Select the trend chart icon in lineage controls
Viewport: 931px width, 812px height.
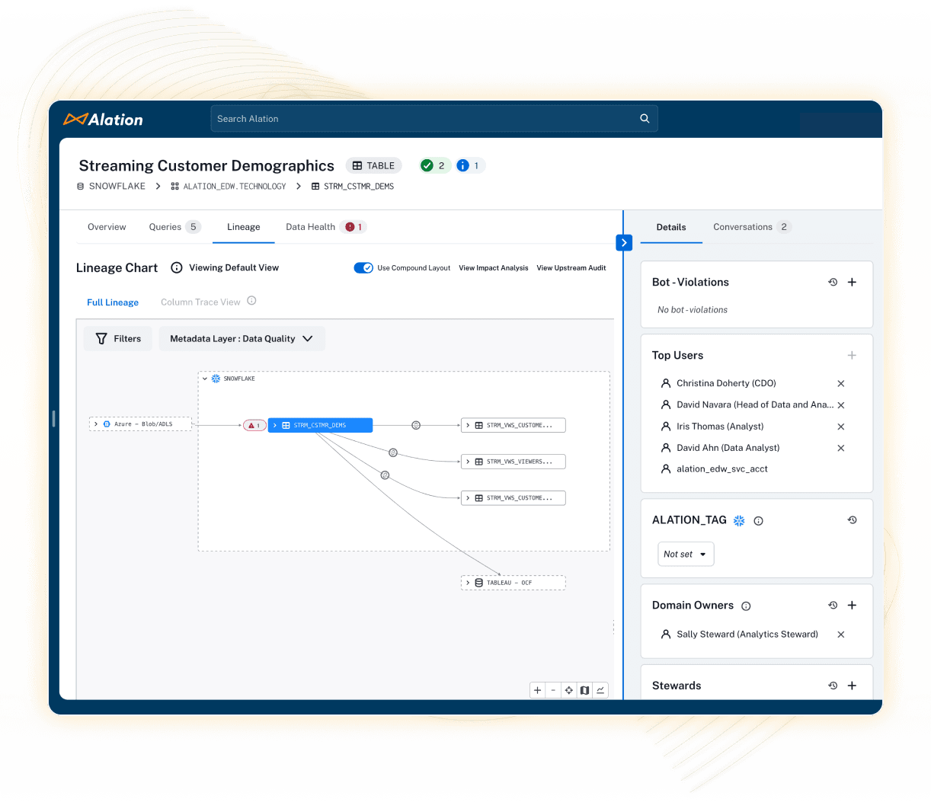point(600,689)
